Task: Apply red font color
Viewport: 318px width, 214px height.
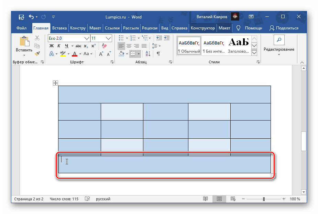Action: [75, 54]
